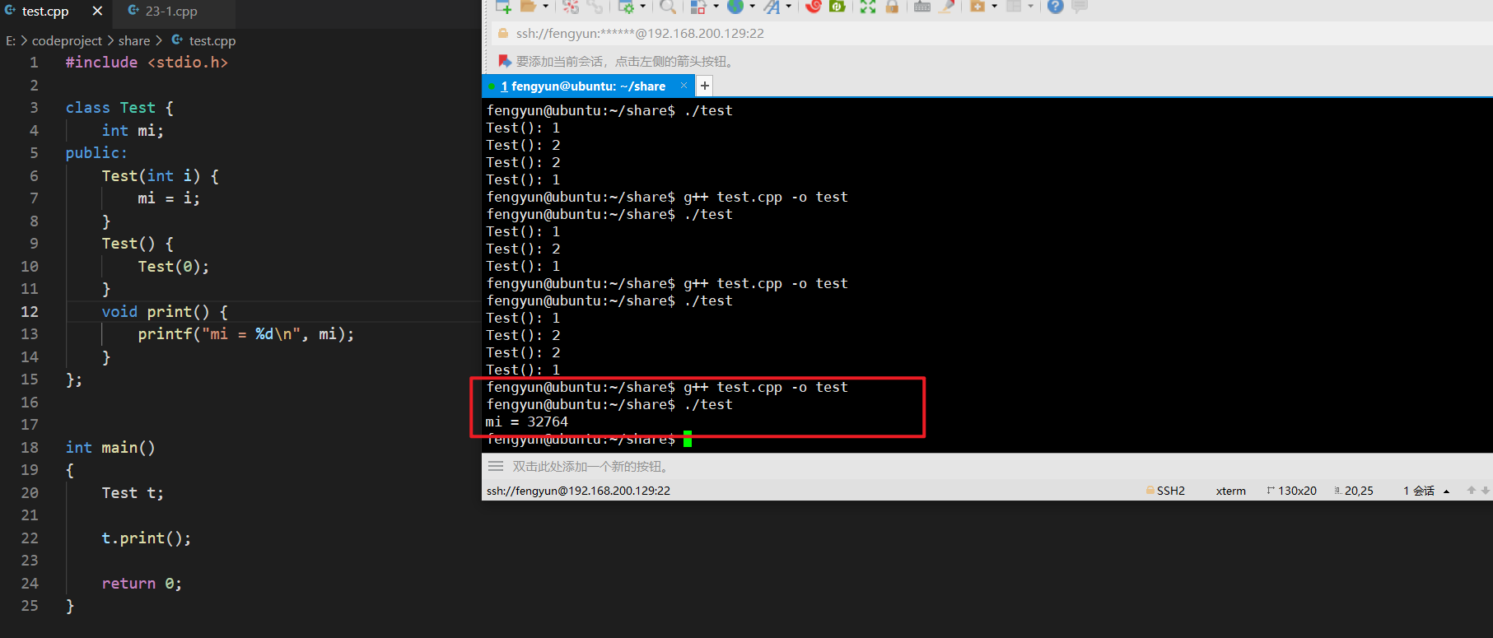Screen dimensions: 1493x638
Task: Click the codeproject breadcrumb
Action: point(67,40)
